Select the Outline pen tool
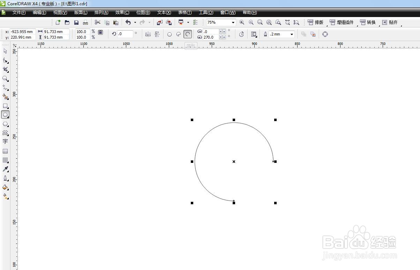 click(x=5, y=178)
